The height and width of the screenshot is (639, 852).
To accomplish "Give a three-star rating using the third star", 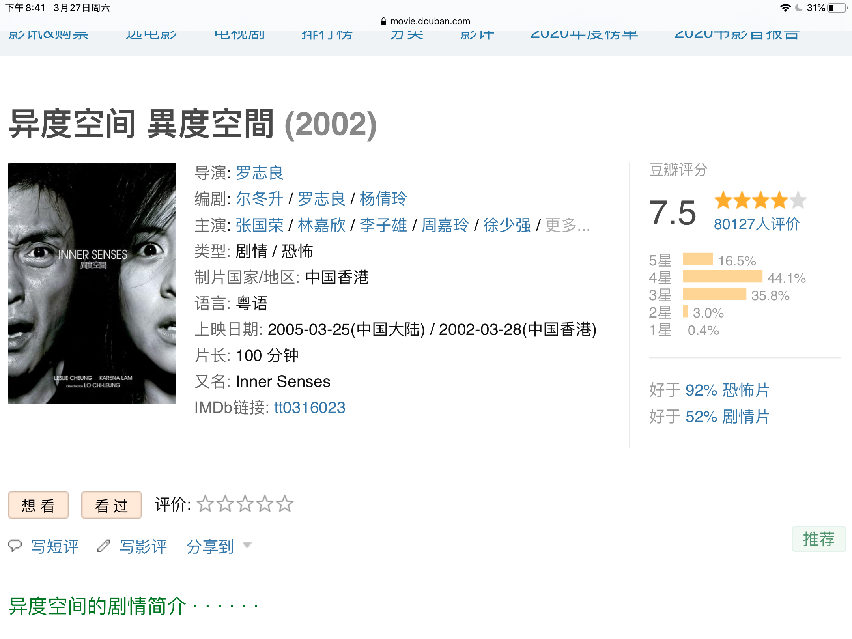I will 245,504.
